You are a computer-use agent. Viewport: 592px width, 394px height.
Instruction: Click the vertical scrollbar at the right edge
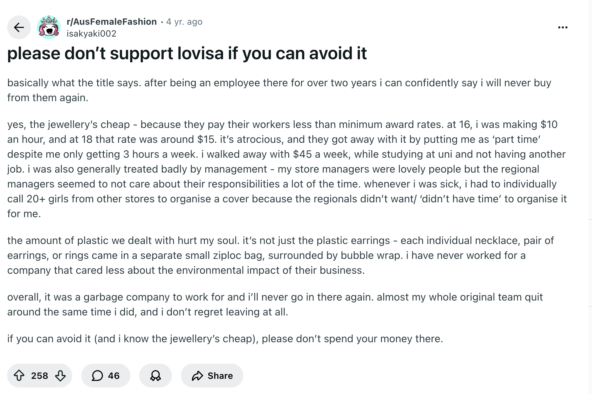(590, 179)
